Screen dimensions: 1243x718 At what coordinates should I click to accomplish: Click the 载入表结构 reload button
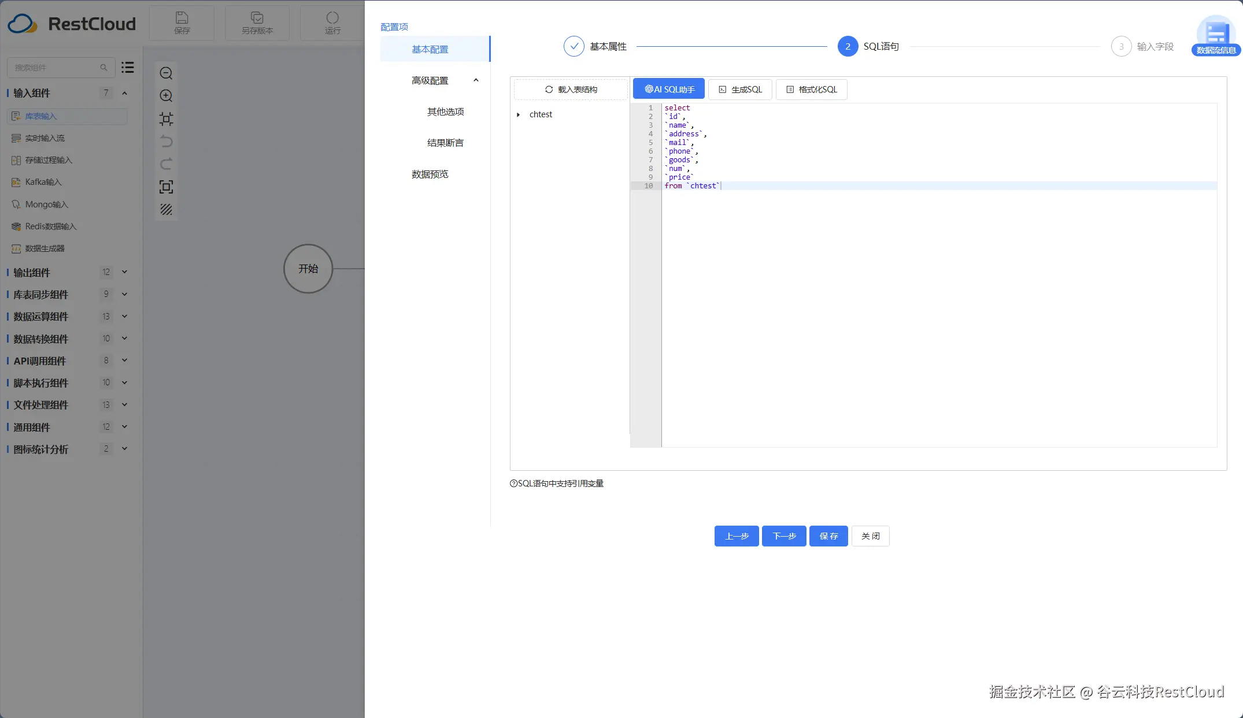(x=571, y=90)
